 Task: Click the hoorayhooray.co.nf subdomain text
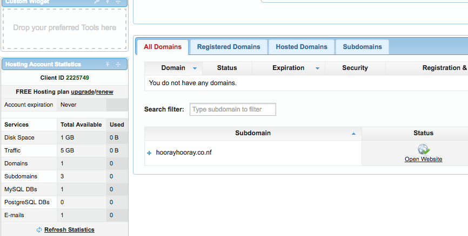(x=184, y=152)
